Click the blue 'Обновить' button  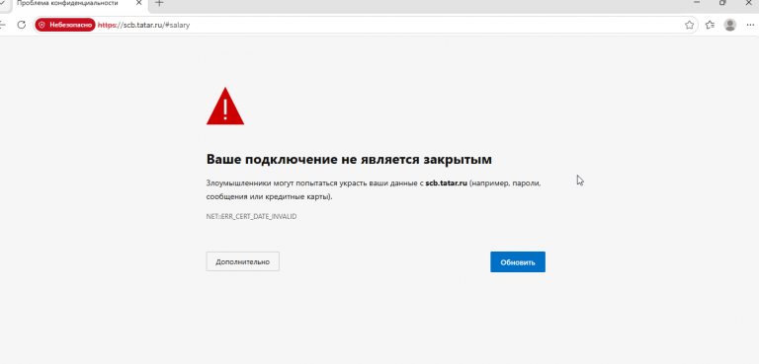(518, 262)
